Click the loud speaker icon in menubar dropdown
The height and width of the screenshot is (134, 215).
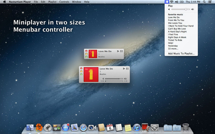coord(193,9)
